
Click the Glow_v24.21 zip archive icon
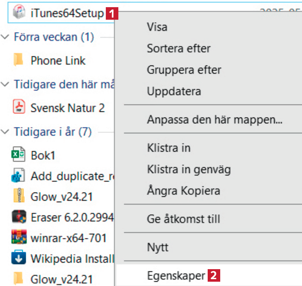[x=18, y=196]
